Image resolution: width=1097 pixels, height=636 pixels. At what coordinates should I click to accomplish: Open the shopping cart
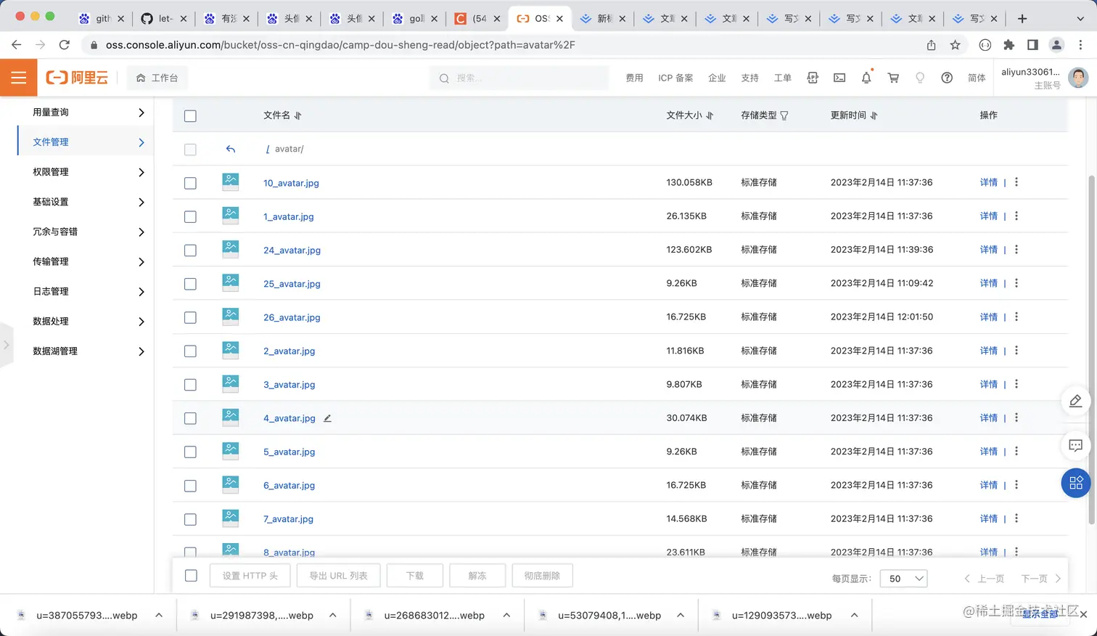coord(893,78)
